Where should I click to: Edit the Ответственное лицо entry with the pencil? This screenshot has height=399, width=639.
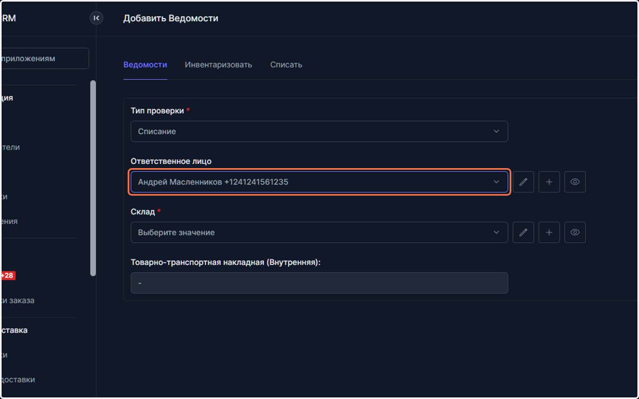click(x=523, y=182)
